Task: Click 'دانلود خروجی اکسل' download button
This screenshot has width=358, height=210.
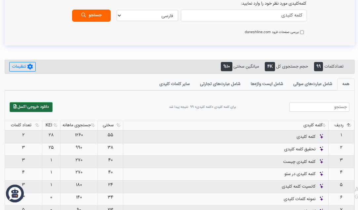Action: coord(31,107)
